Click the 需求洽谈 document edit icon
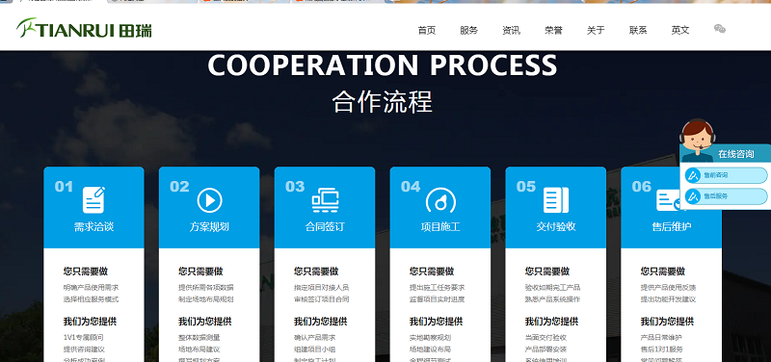 (x=93, y=199)
